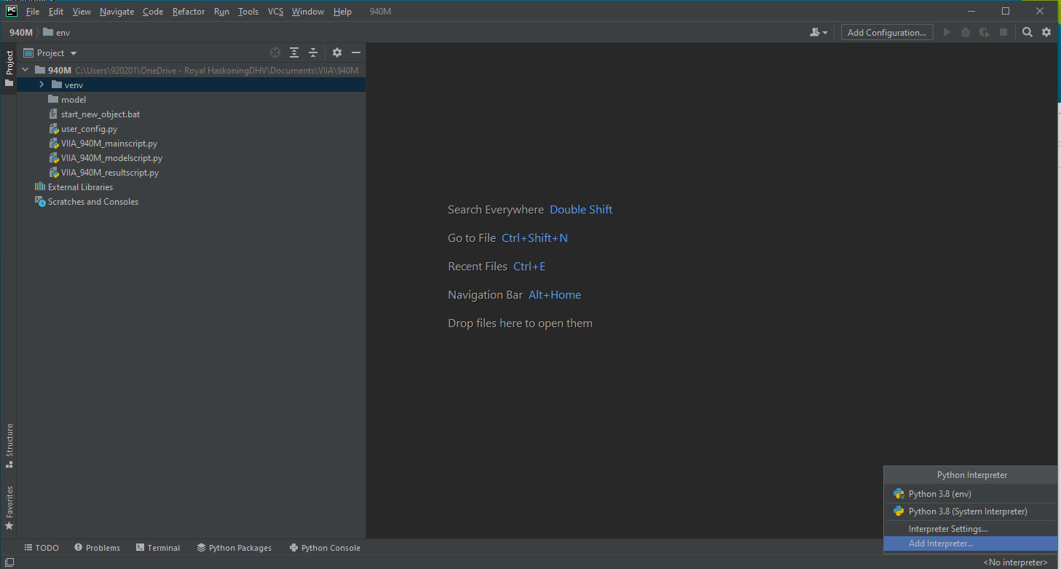
Task: Open the Window menu
Action: click(x=308, y=12)
